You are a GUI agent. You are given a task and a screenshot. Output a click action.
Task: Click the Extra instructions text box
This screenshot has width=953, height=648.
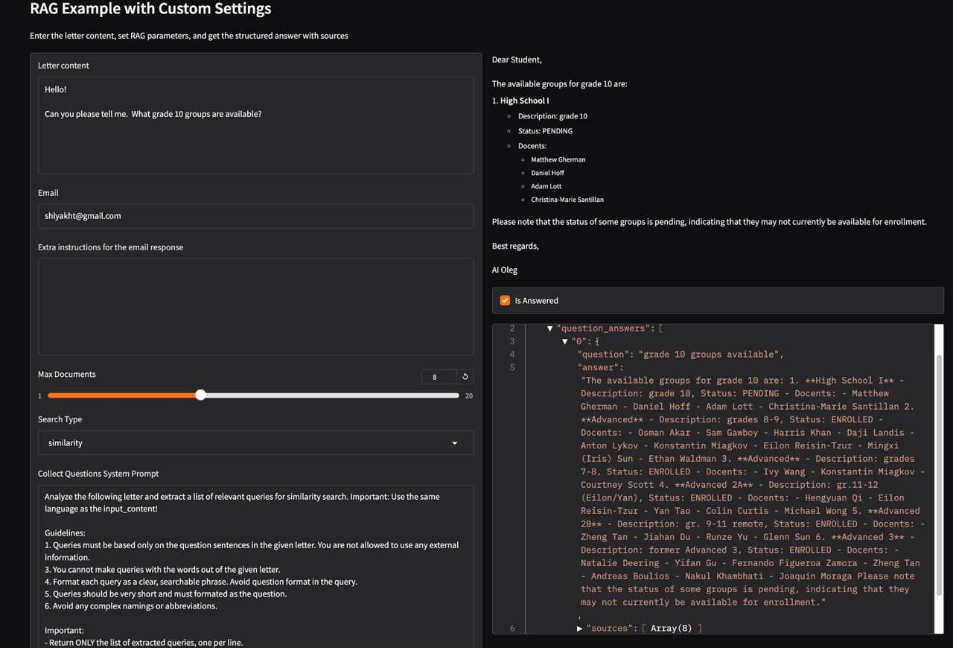point(255,305)
